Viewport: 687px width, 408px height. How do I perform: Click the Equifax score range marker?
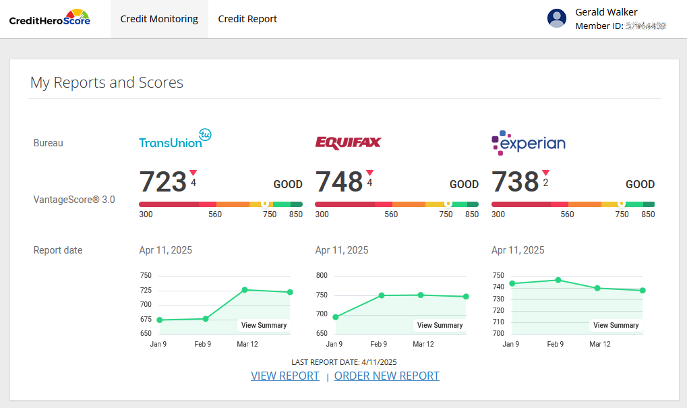click(448, 204)
